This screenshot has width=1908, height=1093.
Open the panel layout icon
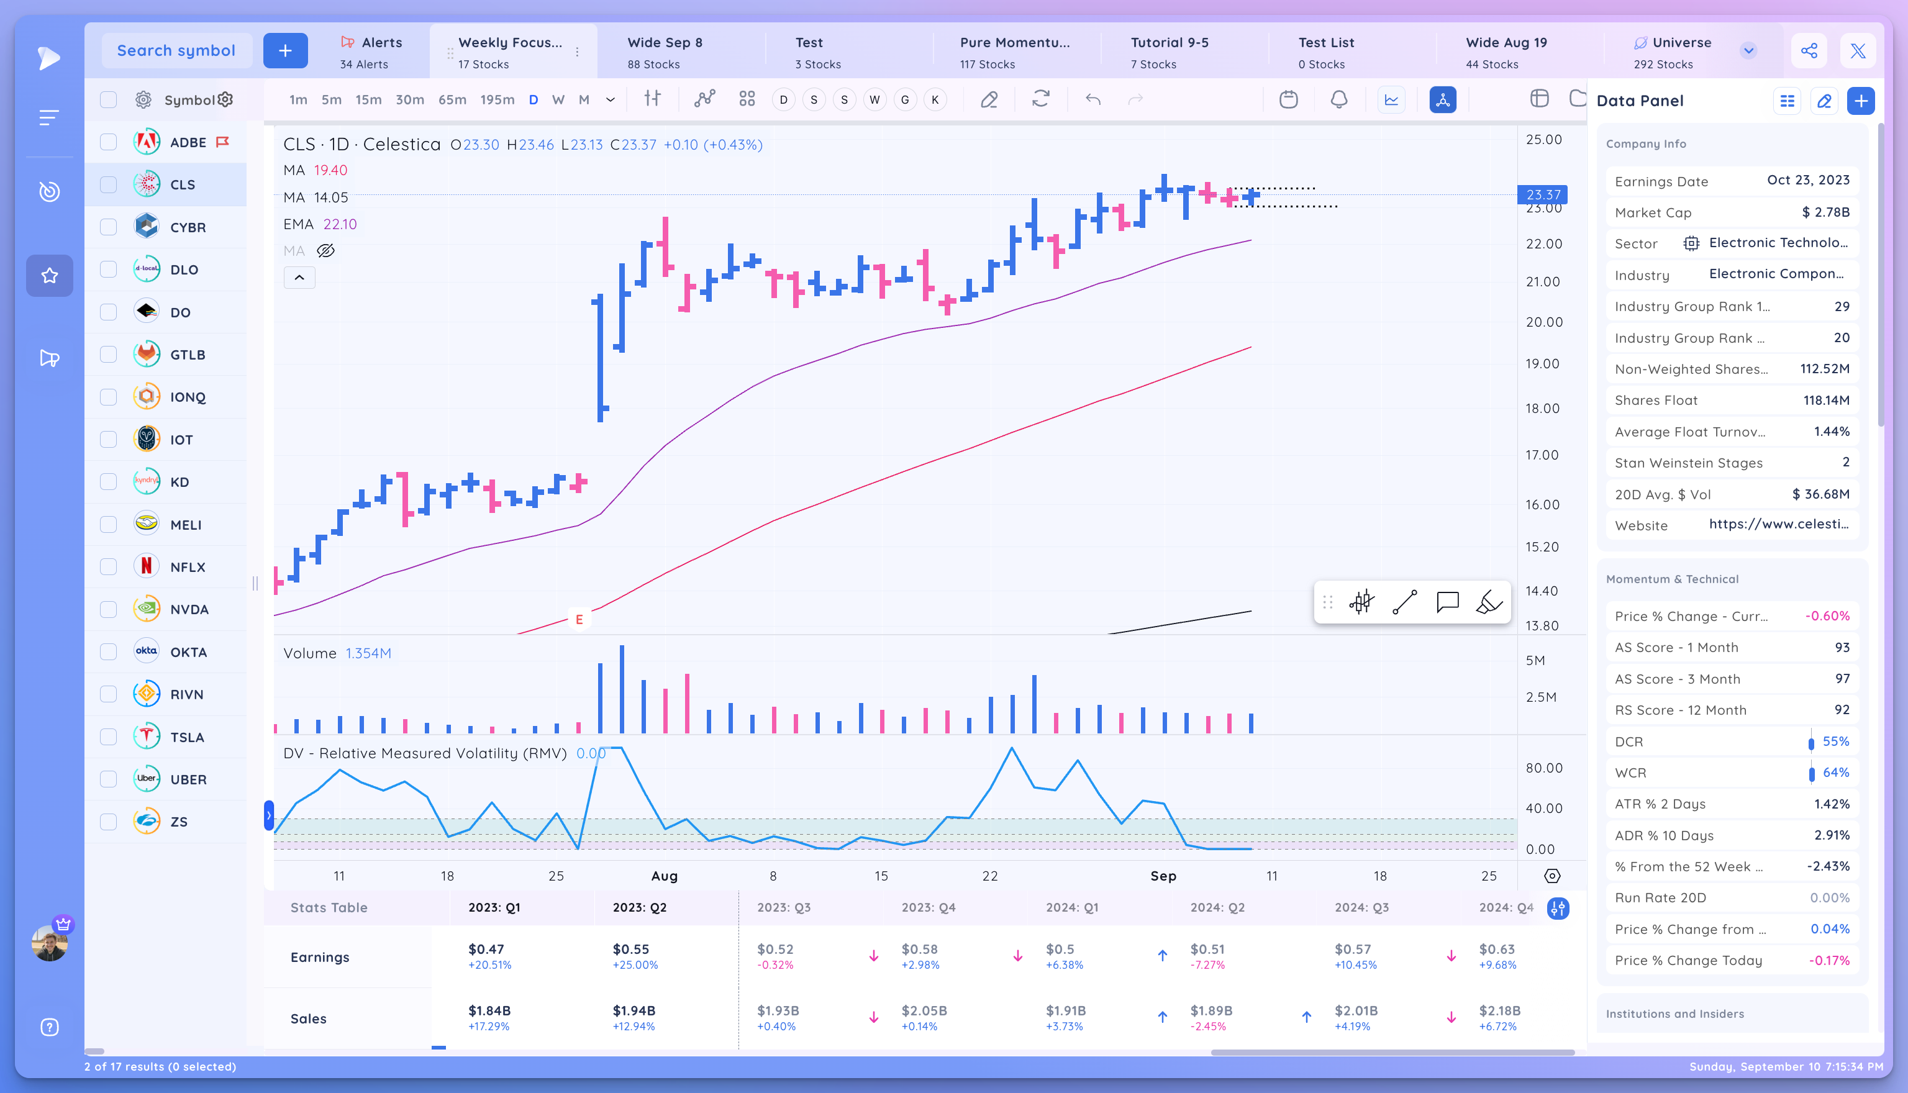[1540, 99]
